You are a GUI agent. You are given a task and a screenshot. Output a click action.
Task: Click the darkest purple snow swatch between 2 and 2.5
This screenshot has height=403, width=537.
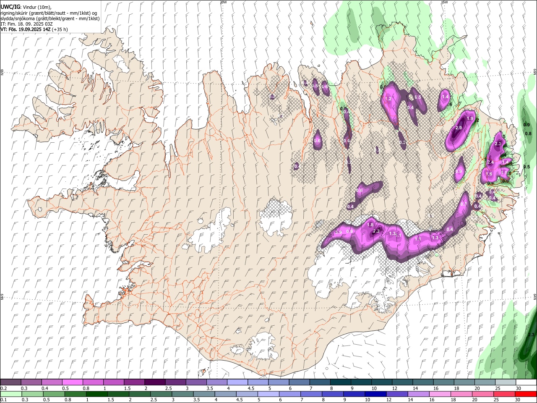155,382
